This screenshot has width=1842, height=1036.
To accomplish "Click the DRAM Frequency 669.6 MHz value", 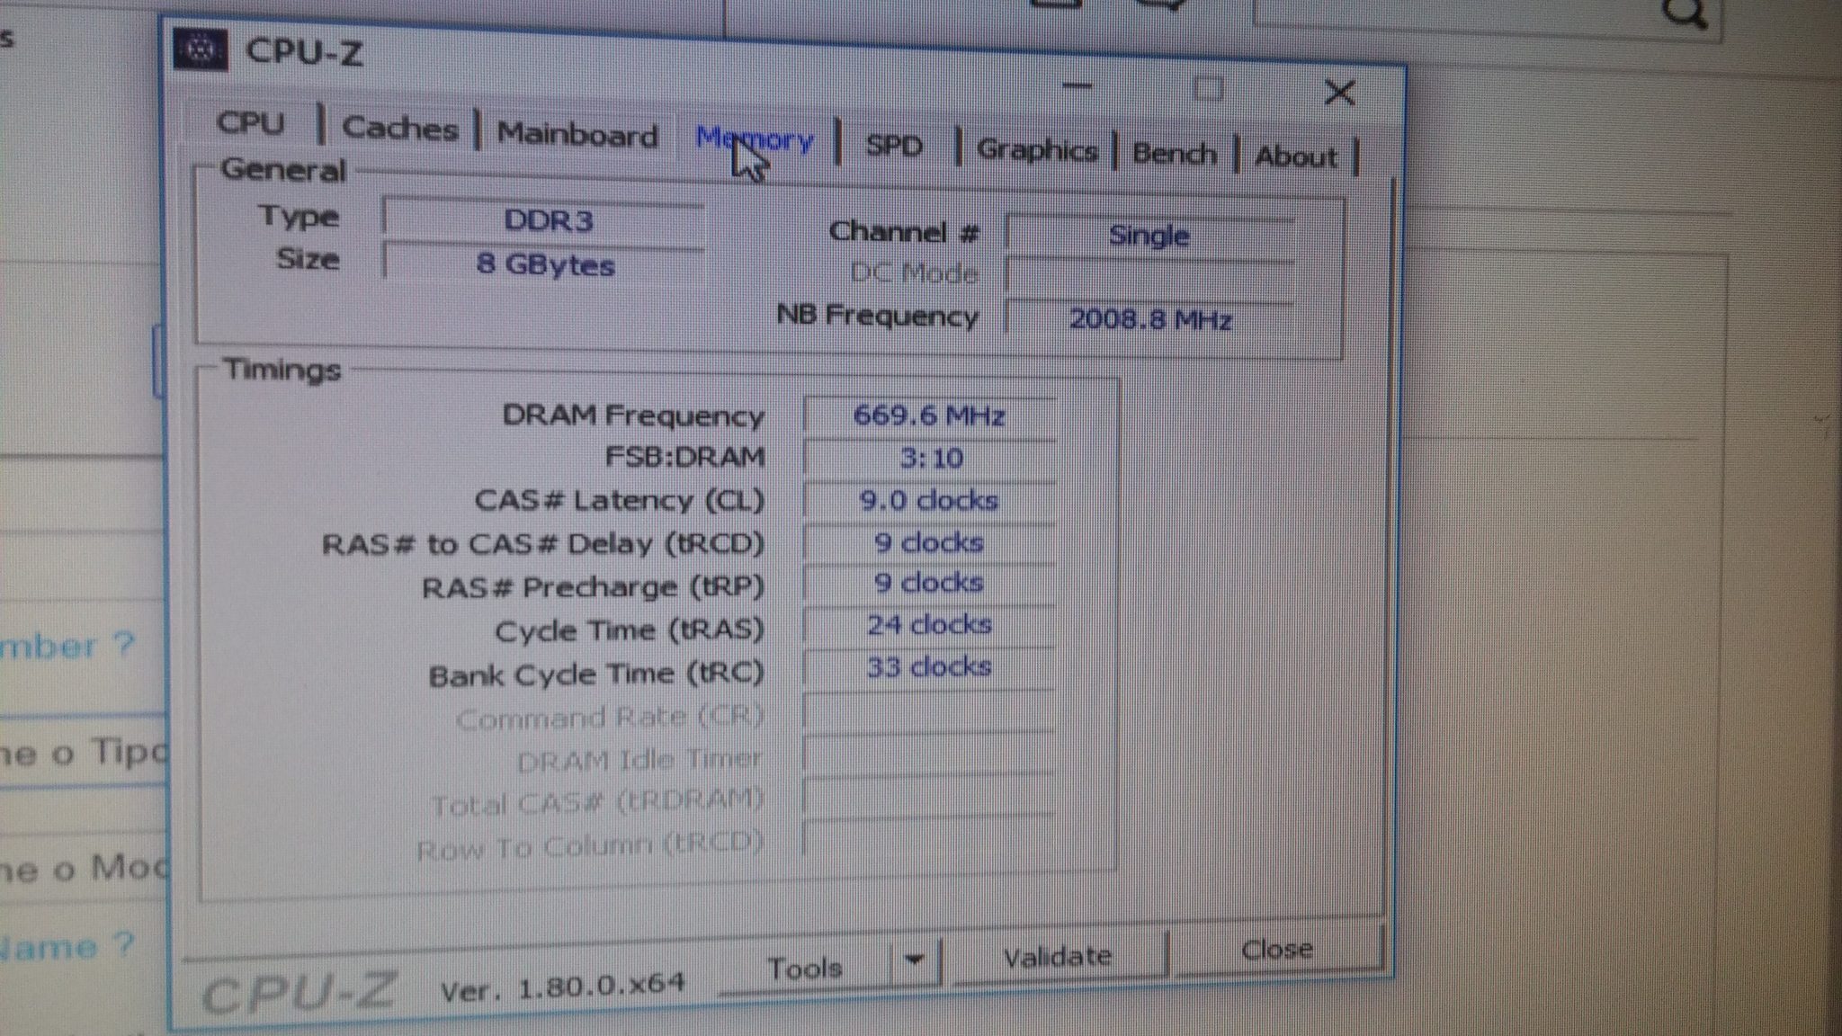I will click(x=929, y=415).
